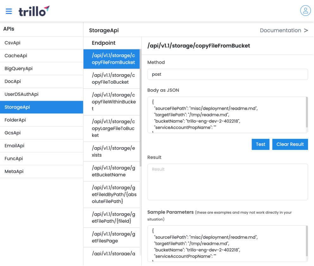The image size is (314, 266).
Task: Select the getFilesPage endpoint
Action: tap(111, 237)
